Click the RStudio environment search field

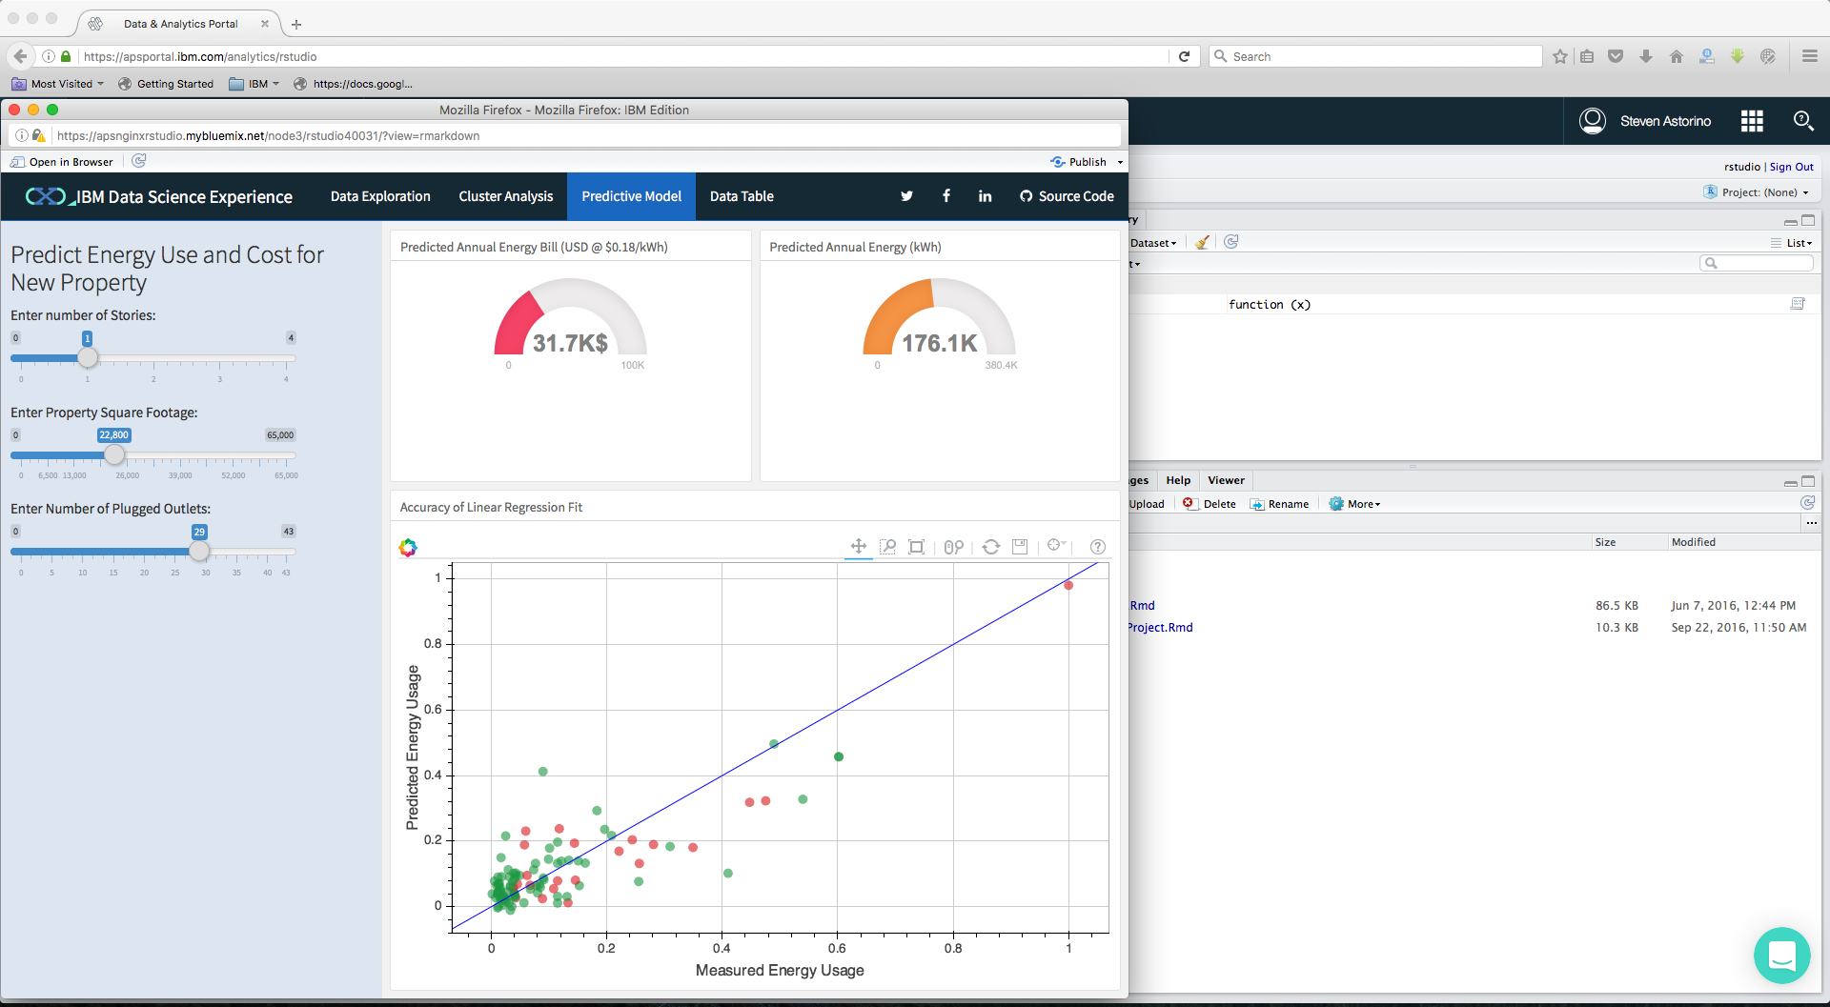(x=1757, y=263)
